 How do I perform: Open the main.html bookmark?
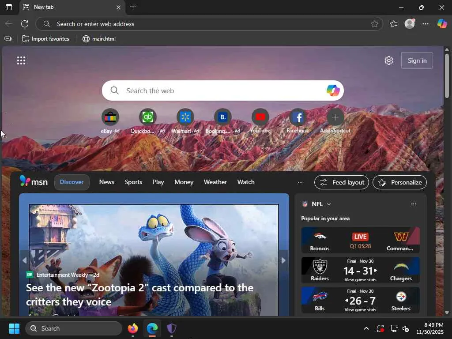click(99, 39)
